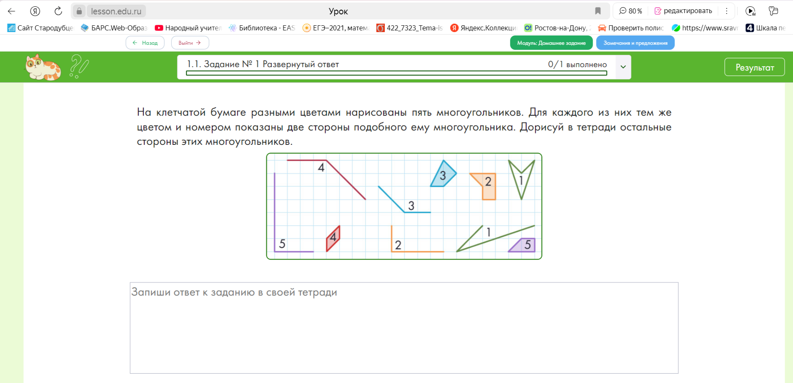Open Модуль: Домашнее задание tab
The width and height of the screenshot is (793, 383).
tap(551, 43)
